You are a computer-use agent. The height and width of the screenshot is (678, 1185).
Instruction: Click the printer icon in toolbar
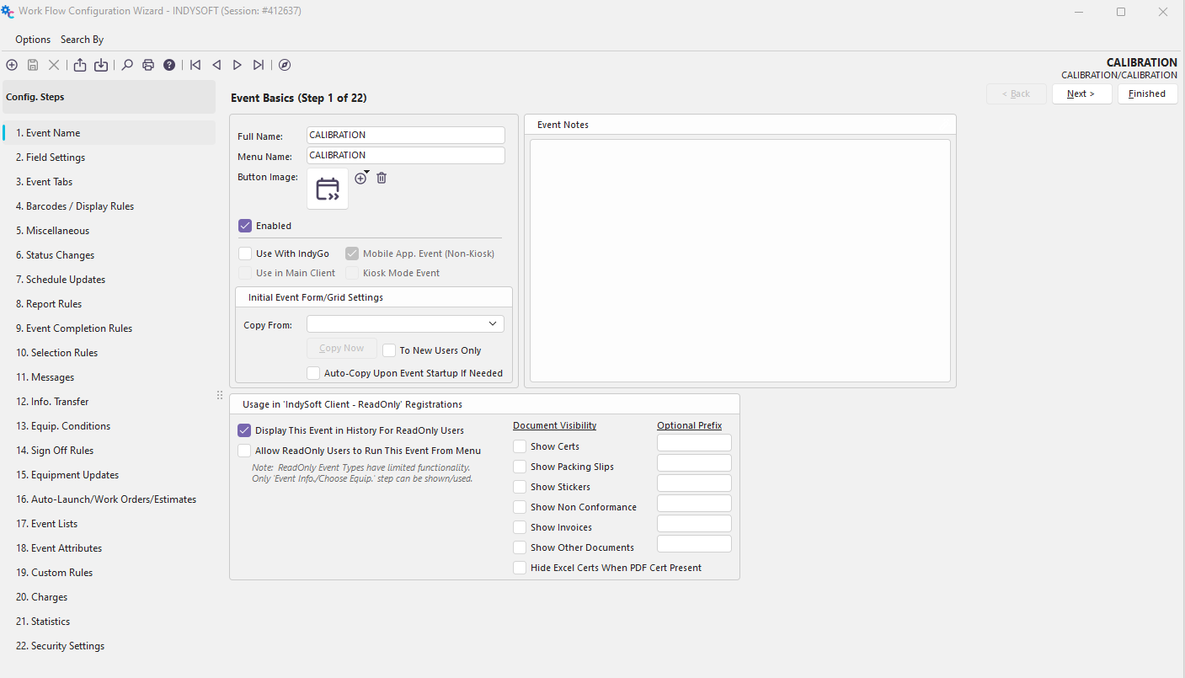(148, 65)
